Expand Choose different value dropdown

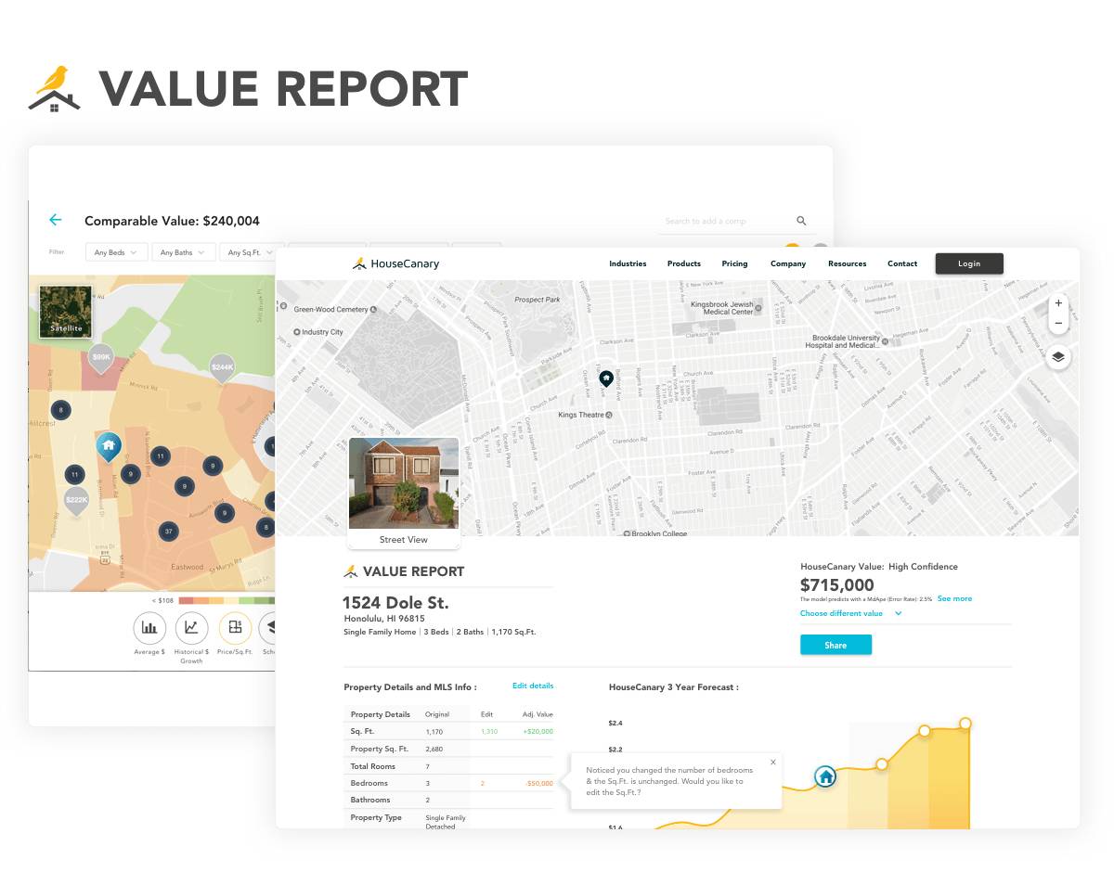click(x=850, y=613)
